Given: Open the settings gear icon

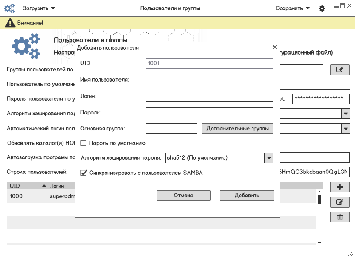Looking at the screenshot, I should [322, 8].
